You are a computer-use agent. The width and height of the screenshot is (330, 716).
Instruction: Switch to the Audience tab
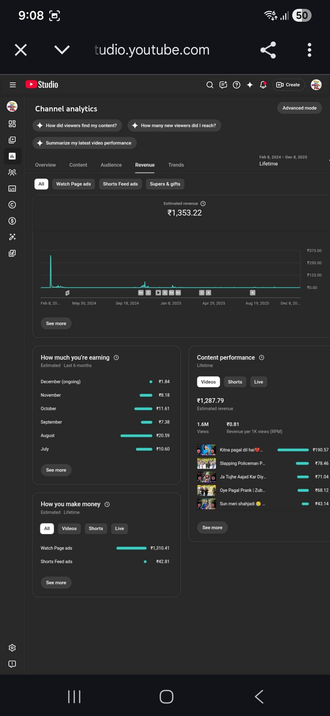click(x=111, y=165)
